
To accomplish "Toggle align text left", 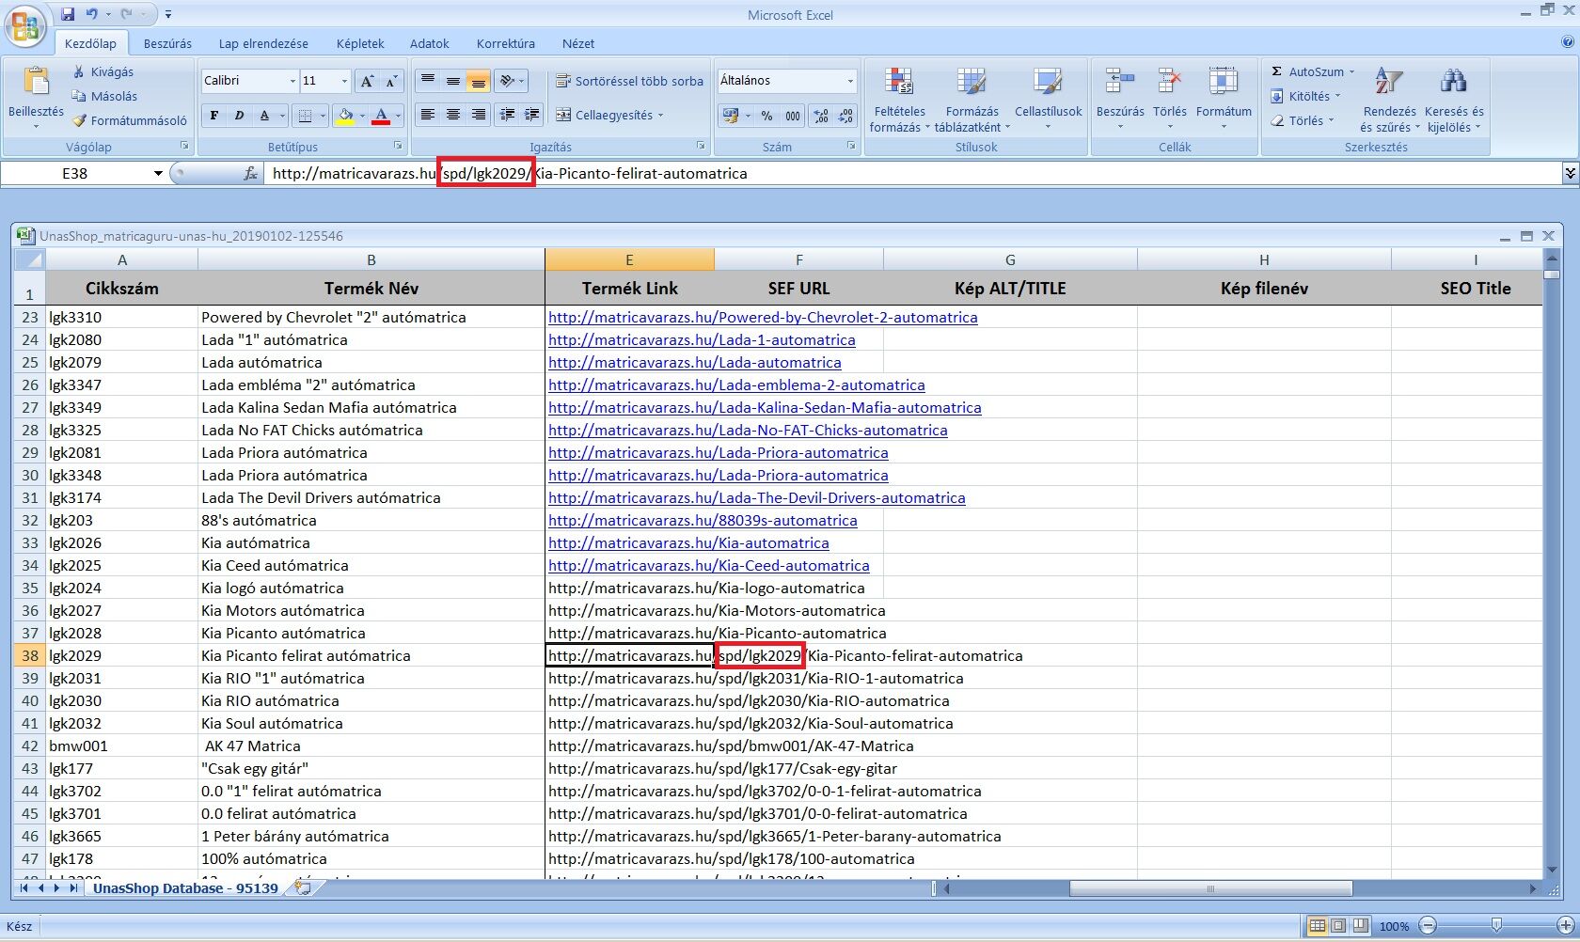I will 428,115.
